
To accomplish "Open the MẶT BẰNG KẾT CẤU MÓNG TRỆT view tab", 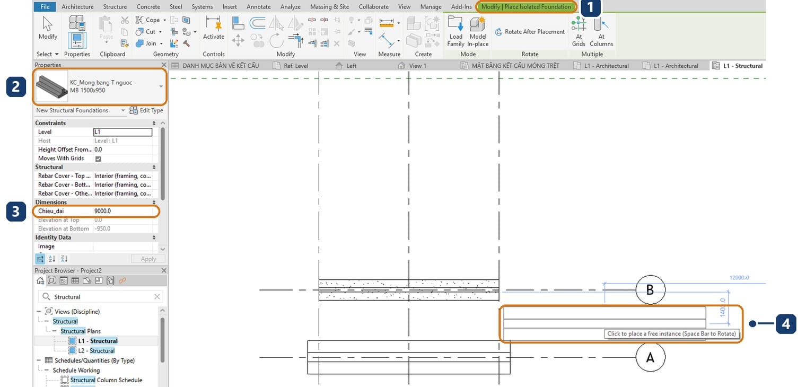I will tap(510, 66).
